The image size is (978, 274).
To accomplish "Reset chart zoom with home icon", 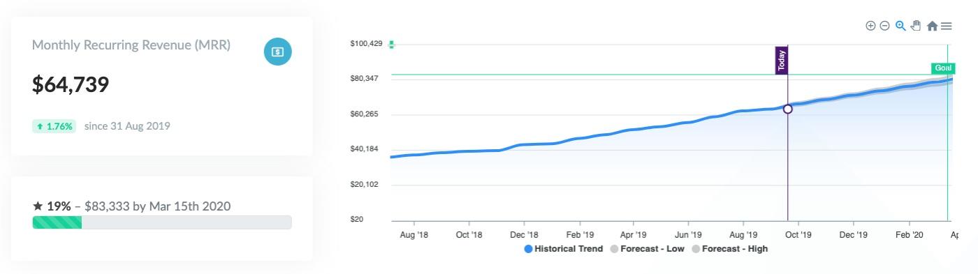I will click(932, 26).
